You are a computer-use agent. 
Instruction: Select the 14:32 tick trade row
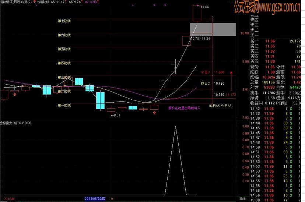tap(275, 109)
